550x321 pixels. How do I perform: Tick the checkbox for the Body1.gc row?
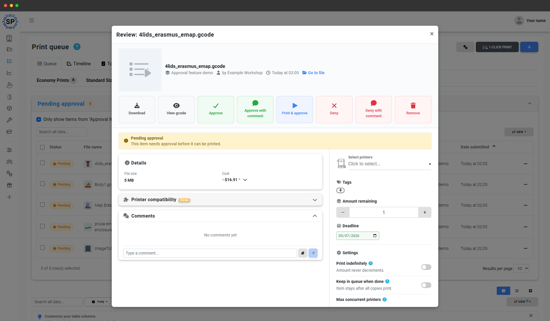42,184
